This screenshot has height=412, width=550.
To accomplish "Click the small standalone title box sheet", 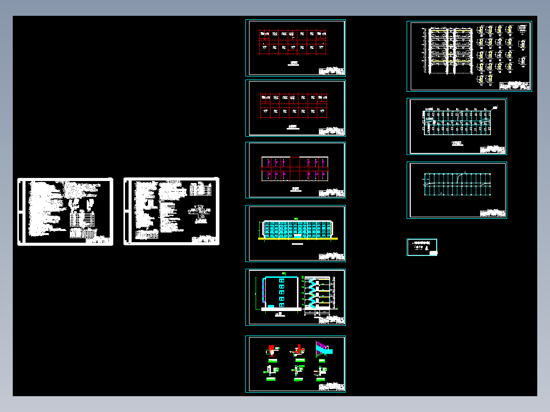I will pos(422,247).
